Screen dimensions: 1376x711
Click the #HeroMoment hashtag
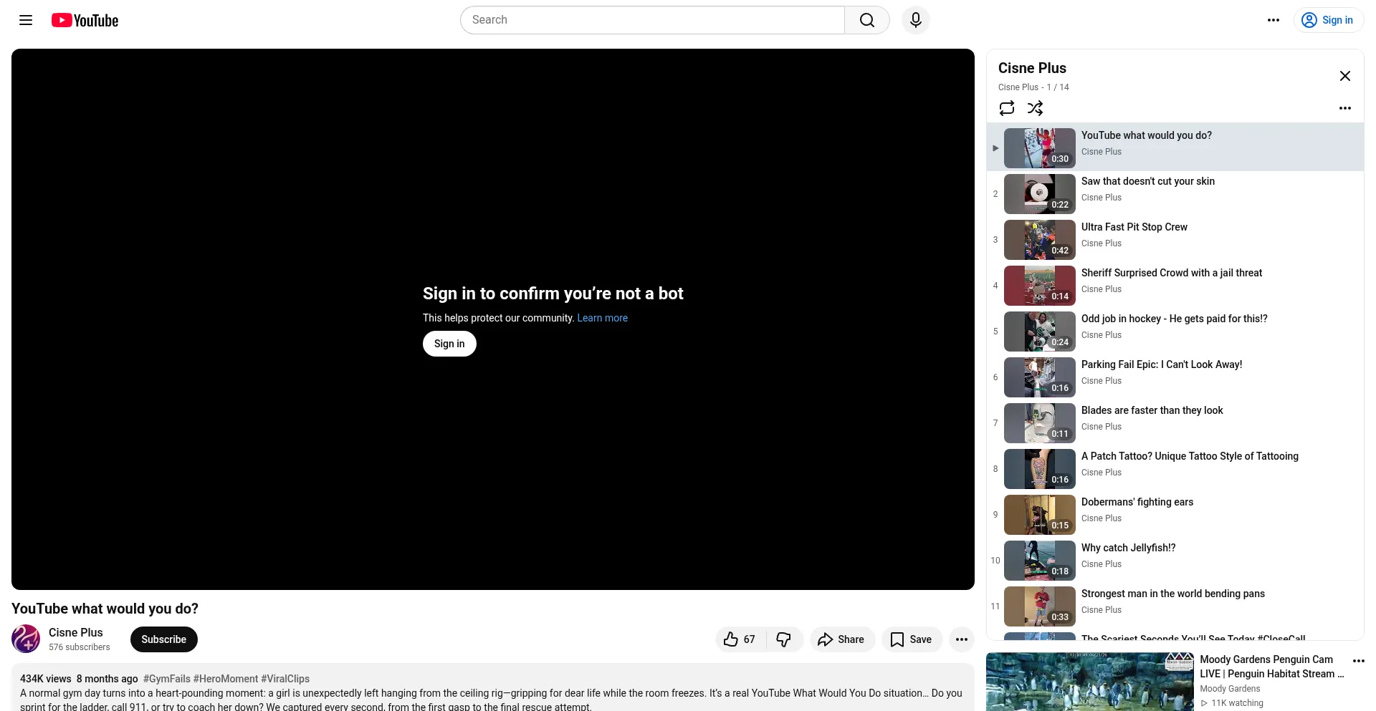click(x=226, y=679)
